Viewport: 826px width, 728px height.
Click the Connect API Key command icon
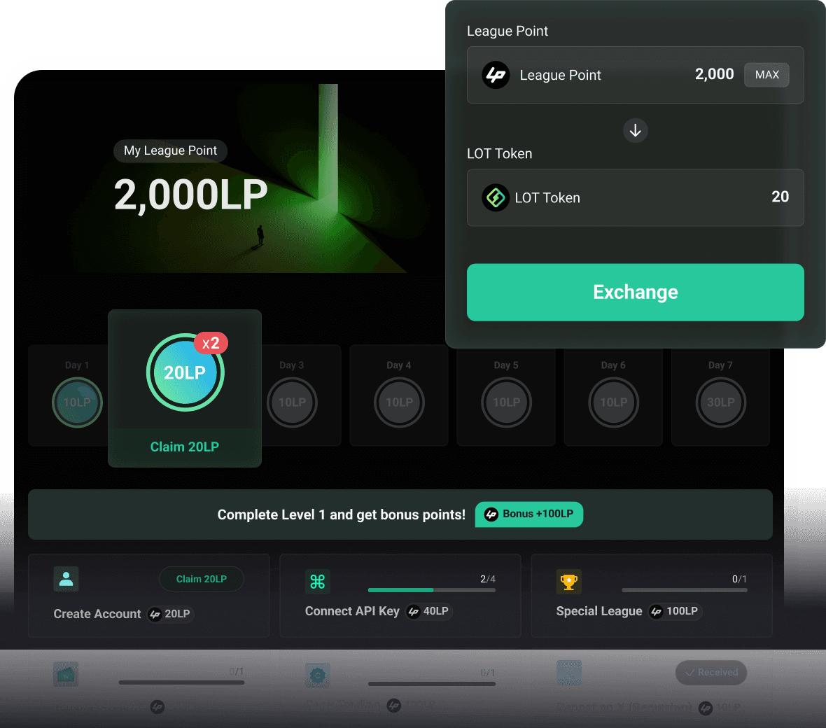(318, 582)
